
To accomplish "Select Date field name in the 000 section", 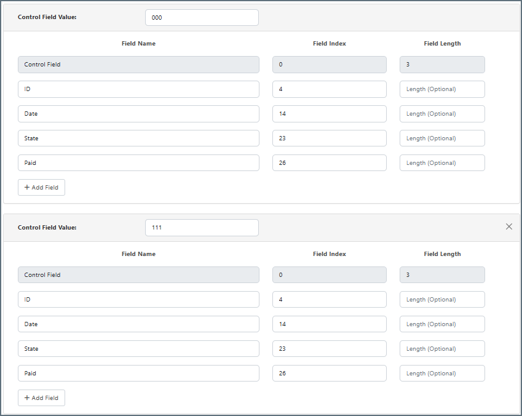I will pyautogui.click(x=138, y=114).
